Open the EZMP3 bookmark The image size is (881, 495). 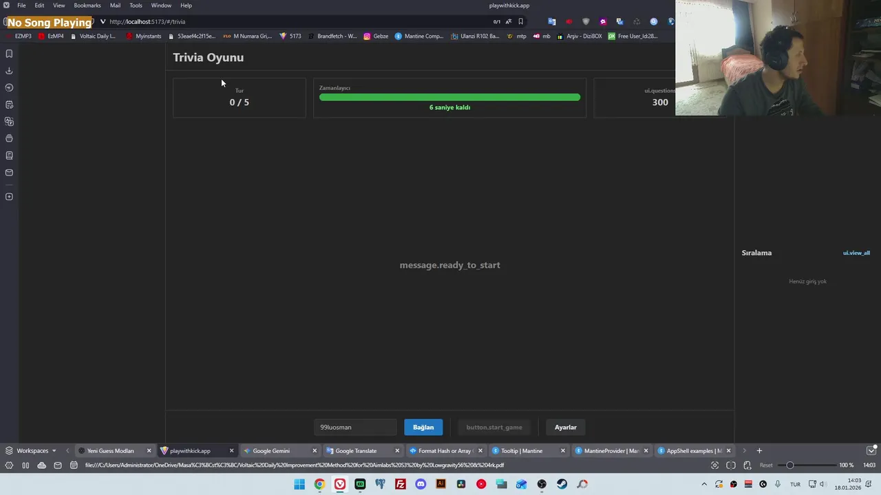(x=19, y=36)
